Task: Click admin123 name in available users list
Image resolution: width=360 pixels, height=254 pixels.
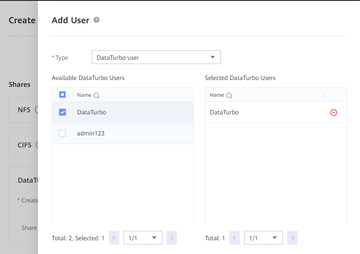Action: (x=90, y=133)
